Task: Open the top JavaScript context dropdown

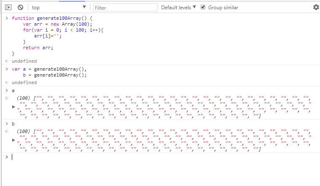Action: 58,8
